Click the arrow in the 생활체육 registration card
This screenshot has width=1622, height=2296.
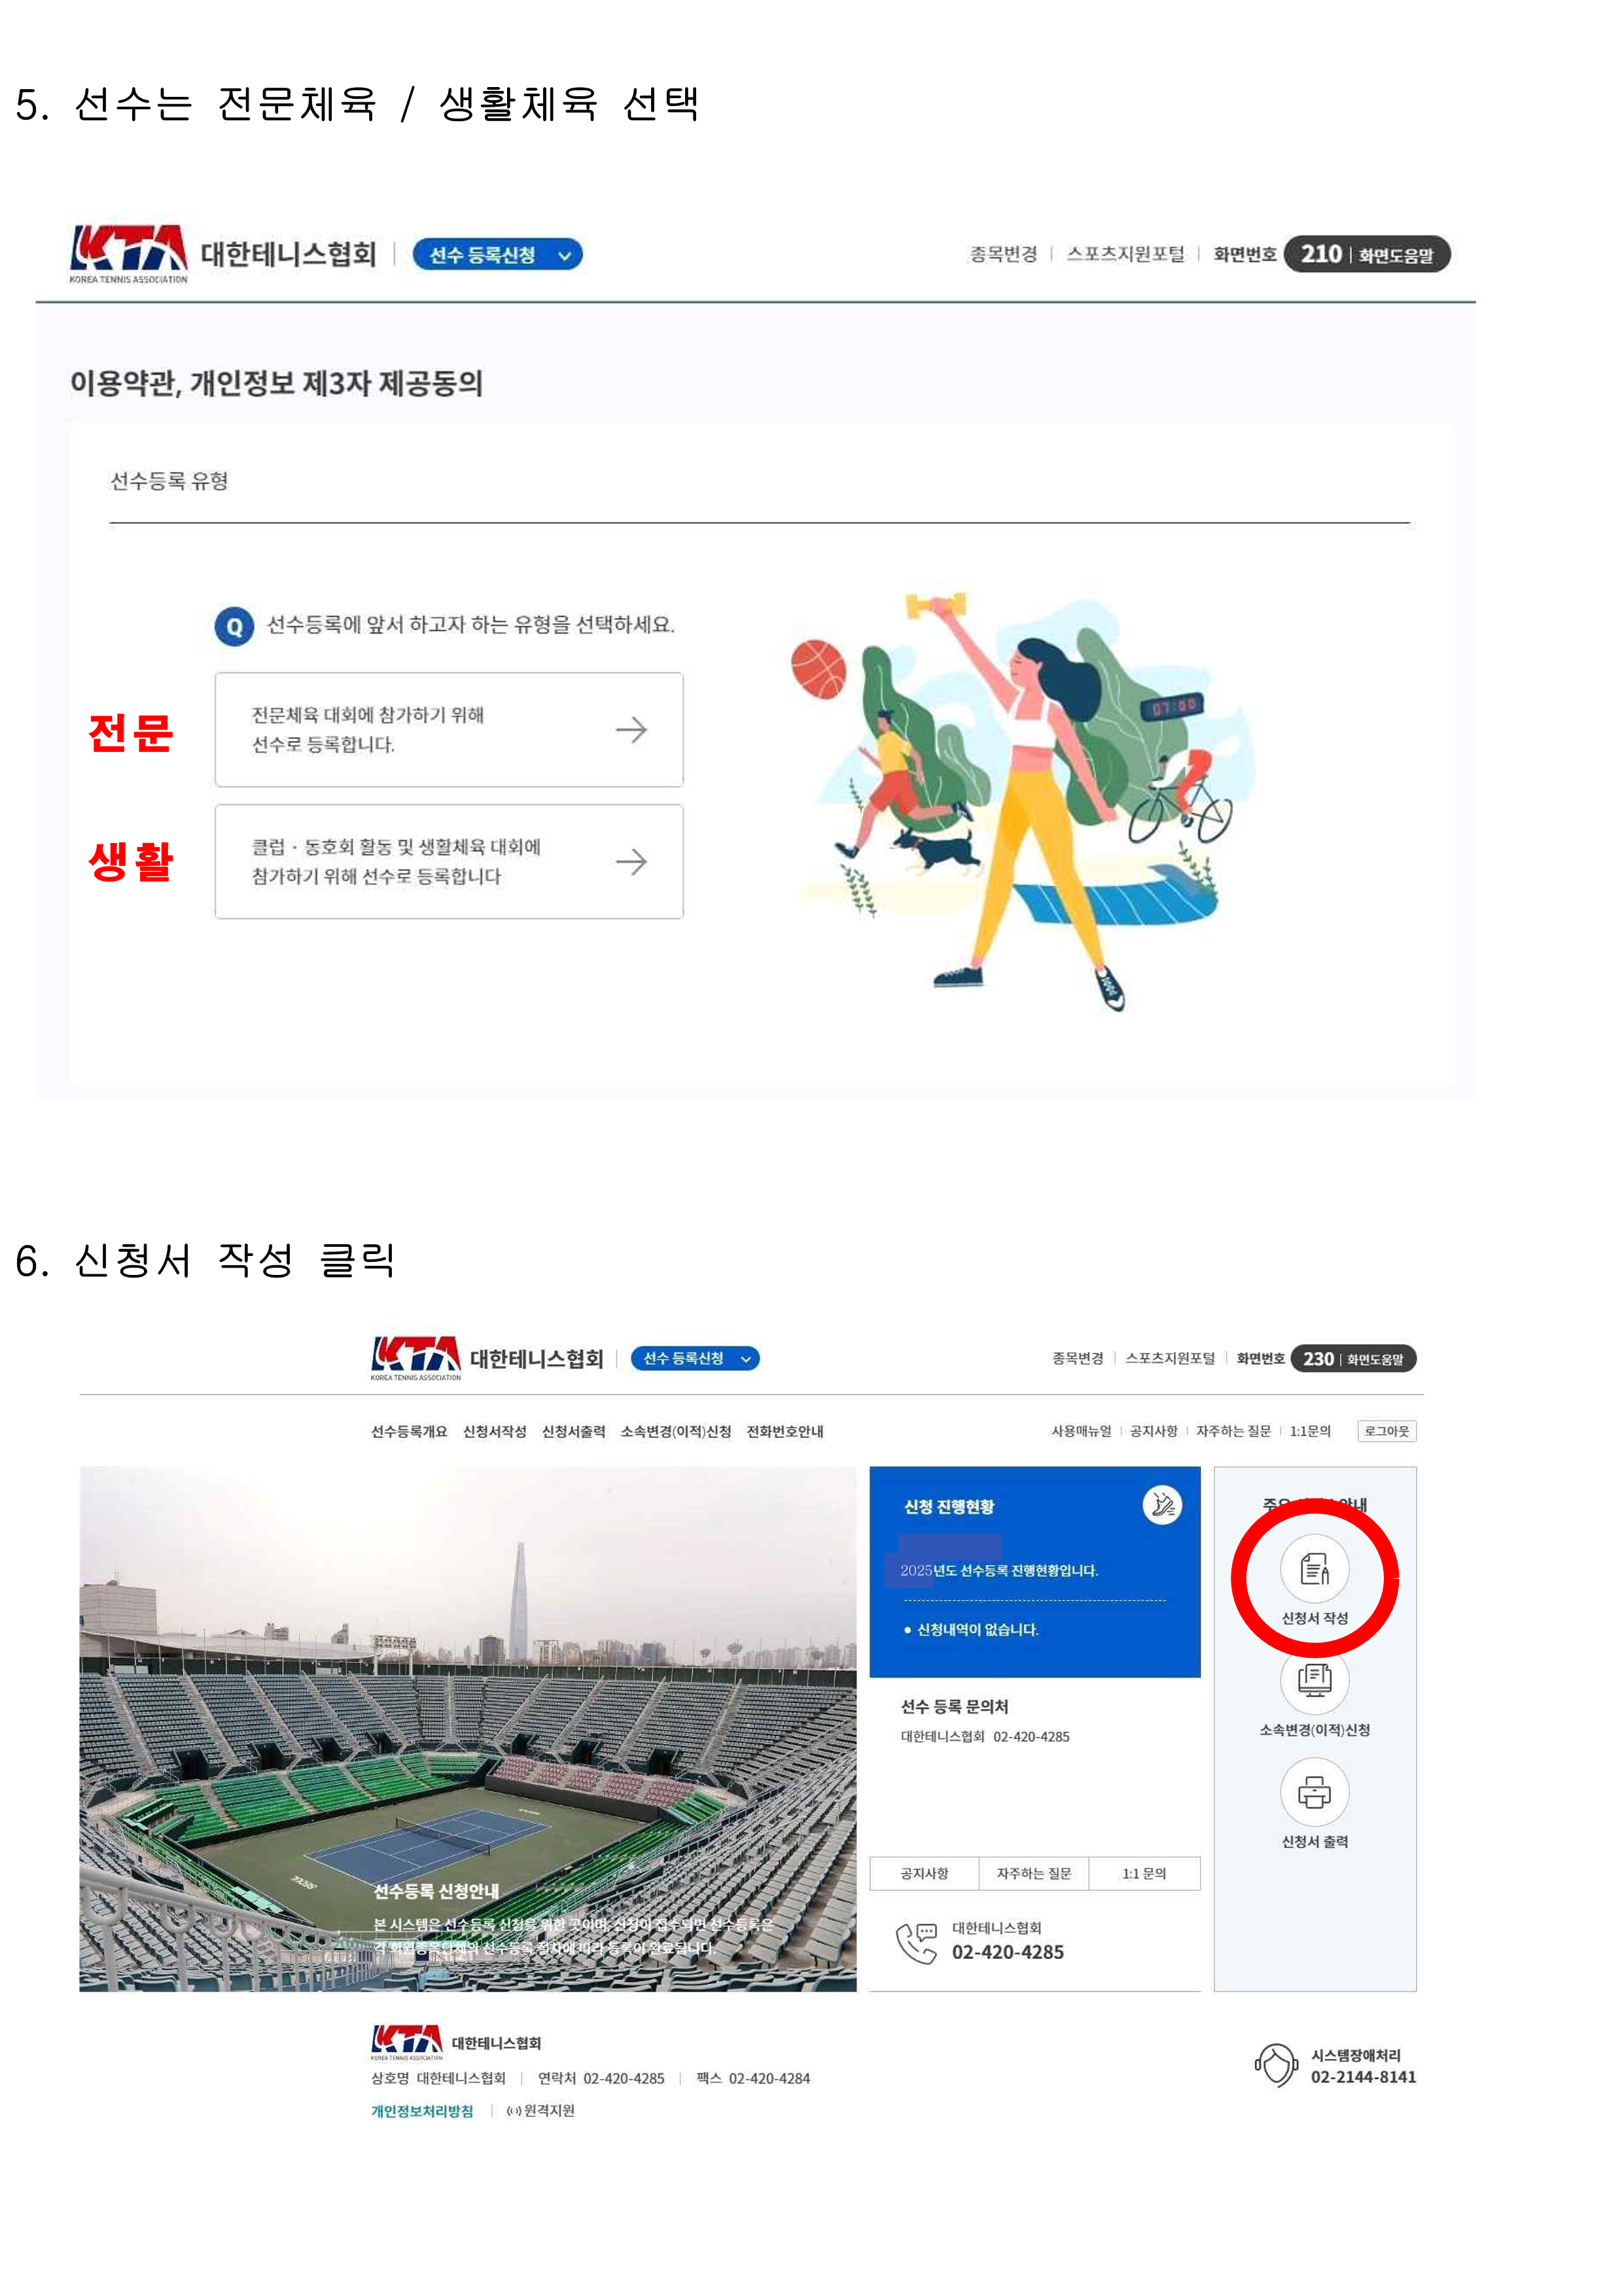pos(631,862)
